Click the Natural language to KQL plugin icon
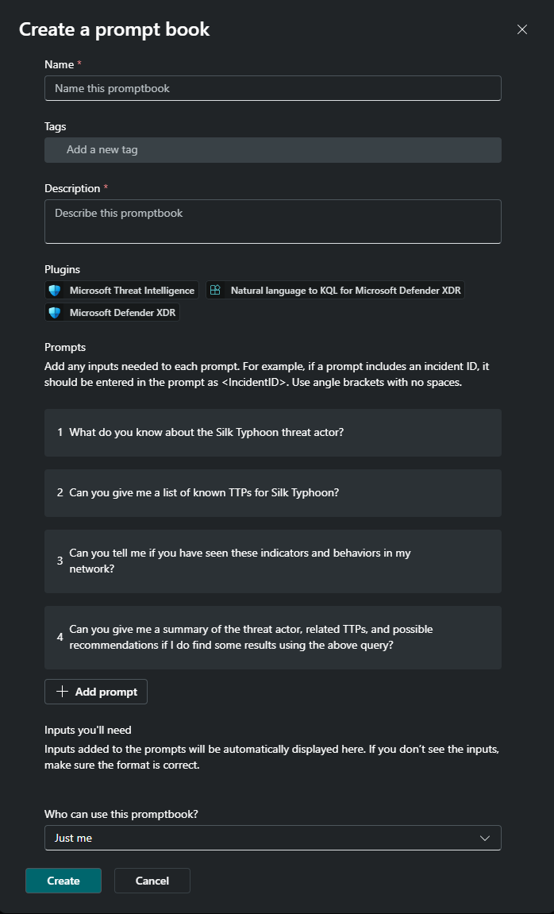Screen dimensions: 554x914 215,291
